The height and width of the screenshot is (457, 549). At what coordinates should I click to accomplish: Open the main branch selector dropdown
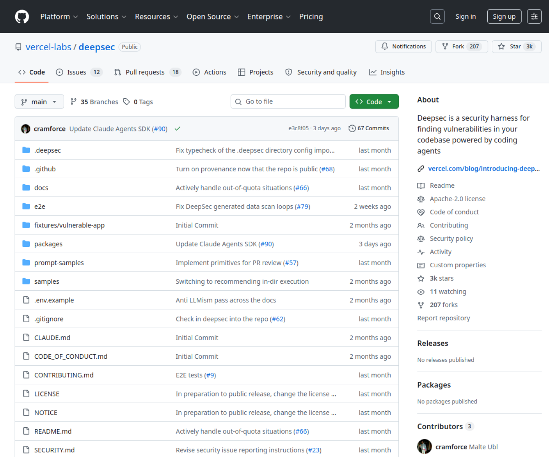39,102
